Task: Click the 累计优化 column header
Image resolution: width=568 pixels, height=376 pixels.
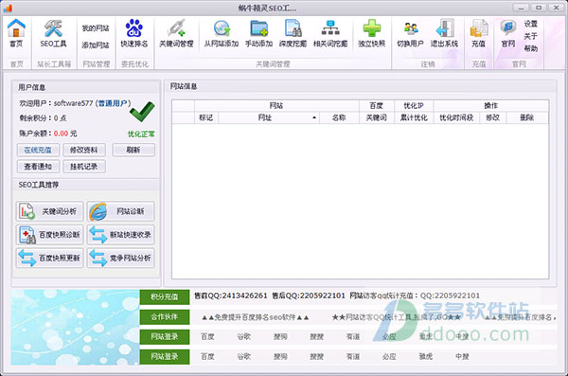Action: point(414,117)
